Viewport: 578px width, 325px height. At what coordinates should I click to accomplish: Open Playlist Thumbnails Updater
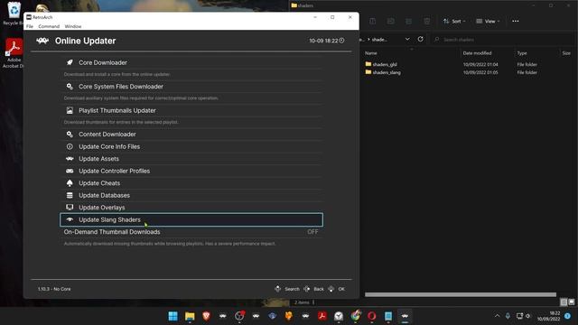tap(191, 110)
